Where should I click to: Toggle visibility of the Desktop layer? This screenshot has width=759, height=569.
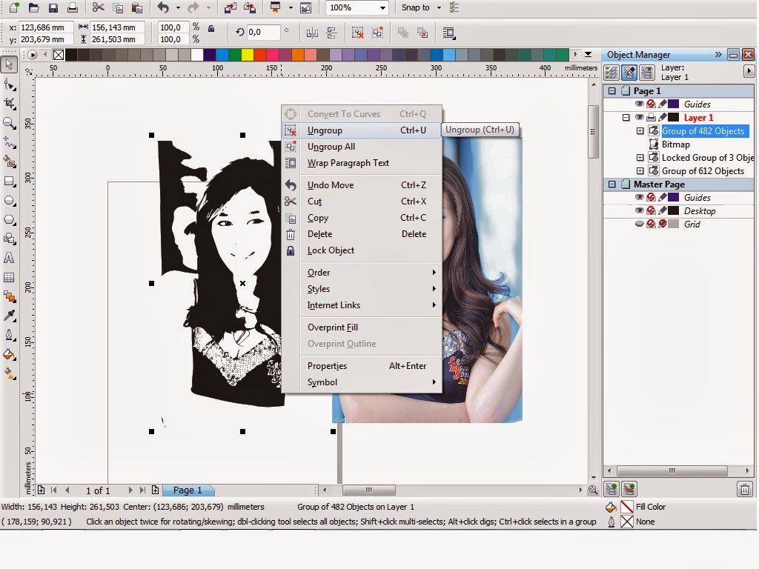(640, 210)
